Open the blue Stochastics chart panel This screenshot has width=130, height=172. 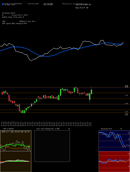(x=114, y=141)
